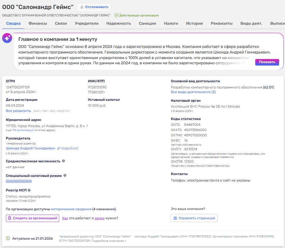This screenshot has width=285, height=248.
Task: Expand the company summary with Показать
Action: pyautogui.click(x=267, y=62)
